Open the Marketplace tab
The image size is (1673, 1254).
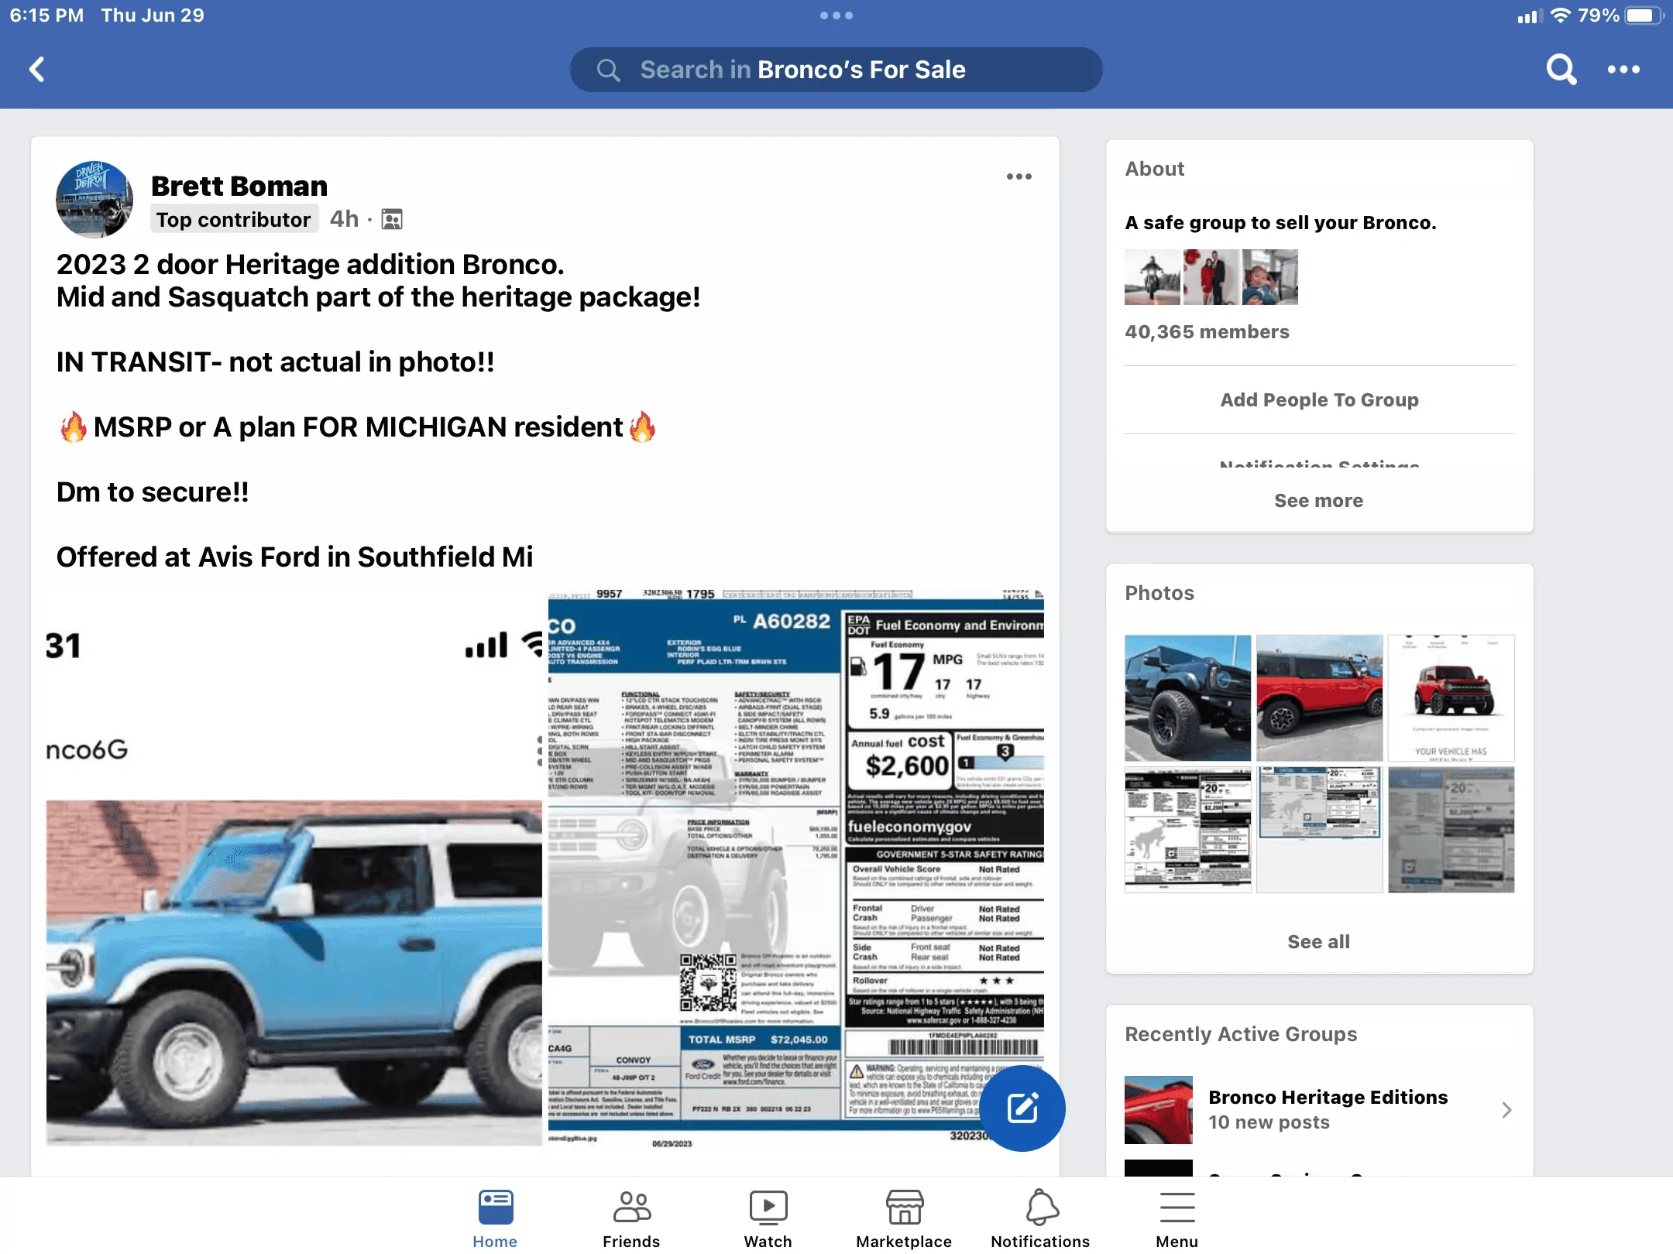point(904,1218)
